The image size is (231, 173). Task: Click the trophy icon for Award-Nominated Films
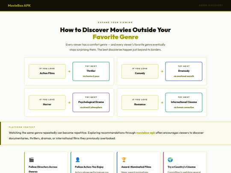click(124, 160)
